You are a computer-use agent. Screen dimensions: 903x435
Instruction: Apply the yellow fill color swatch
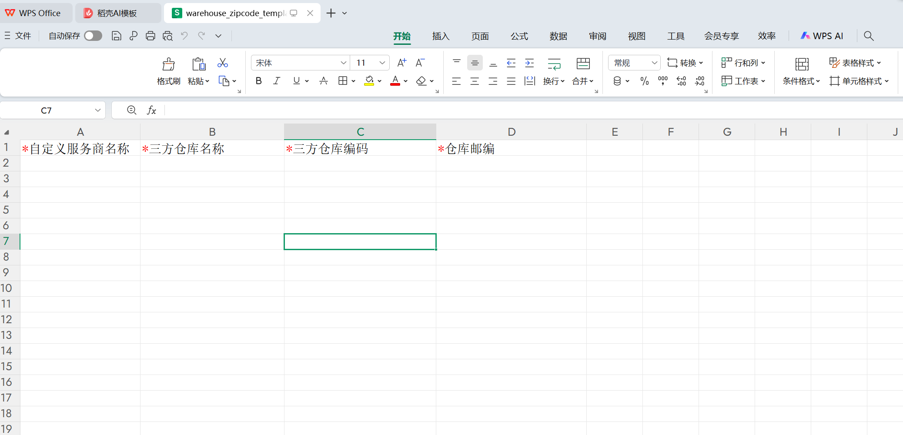pyautogui.click(x=369, y=81)
